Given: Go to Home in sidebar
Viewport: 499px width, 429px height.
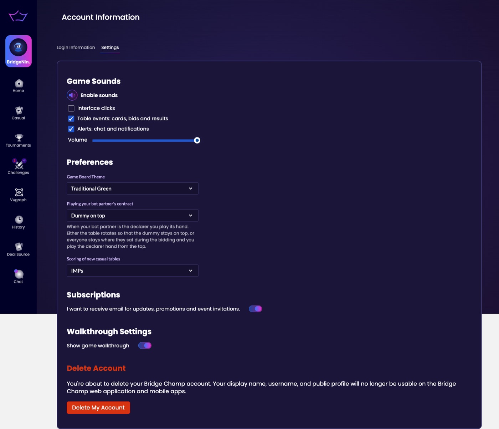Looking at the screenshot, I should [19, 86].
